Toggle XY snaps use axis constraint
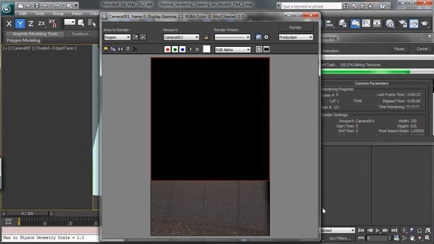 coord(53,23)
